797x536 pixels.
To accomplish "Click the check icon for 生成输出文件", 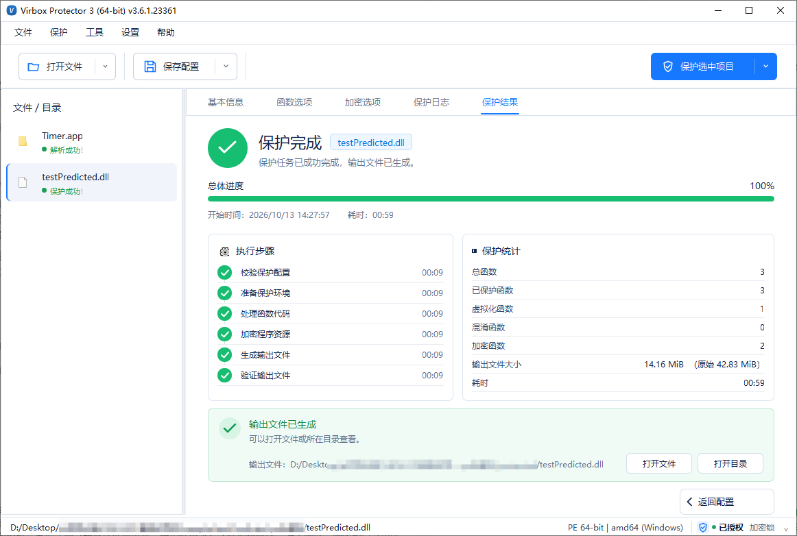I will click(x=225, y=355).
